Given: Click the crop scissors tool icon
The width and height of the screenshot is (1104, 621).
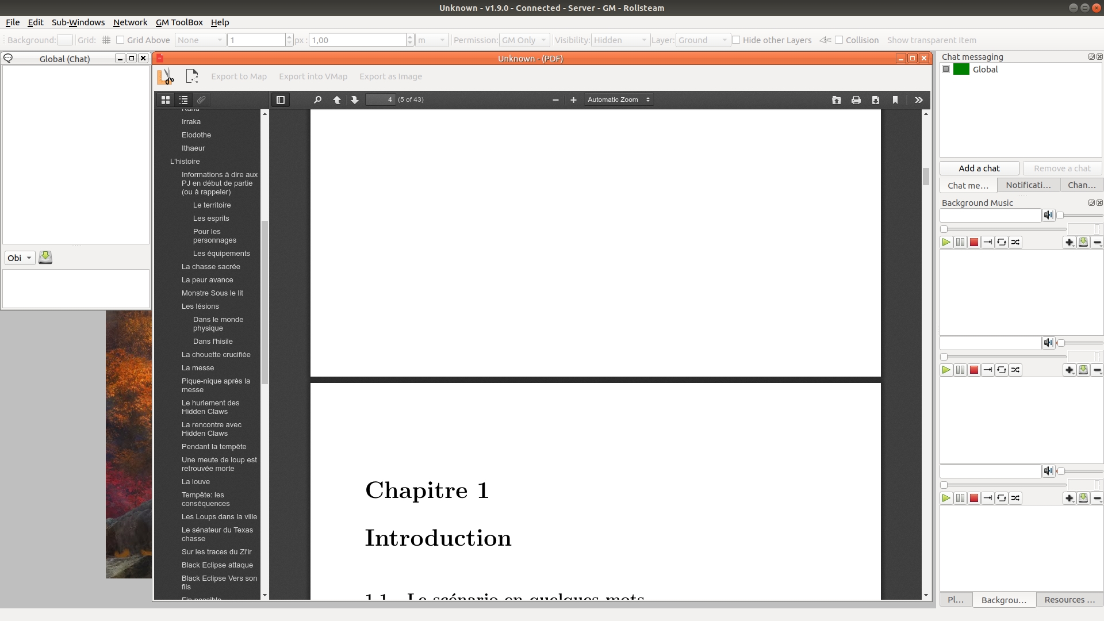Looking at the screenshot, I should (x=166, y=76).
